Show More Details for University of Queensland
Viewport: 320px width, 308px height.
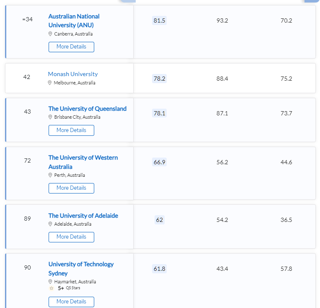point(71,130)
